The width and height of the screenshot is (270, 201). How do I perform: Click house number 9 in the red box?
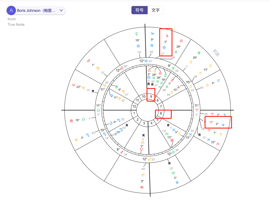click(x=151, y=96)
